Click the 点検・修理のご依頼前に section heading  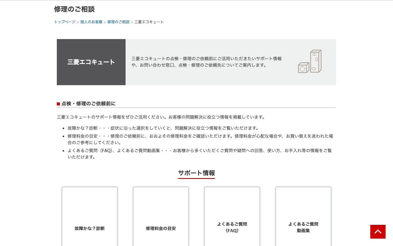coord(88,104)
